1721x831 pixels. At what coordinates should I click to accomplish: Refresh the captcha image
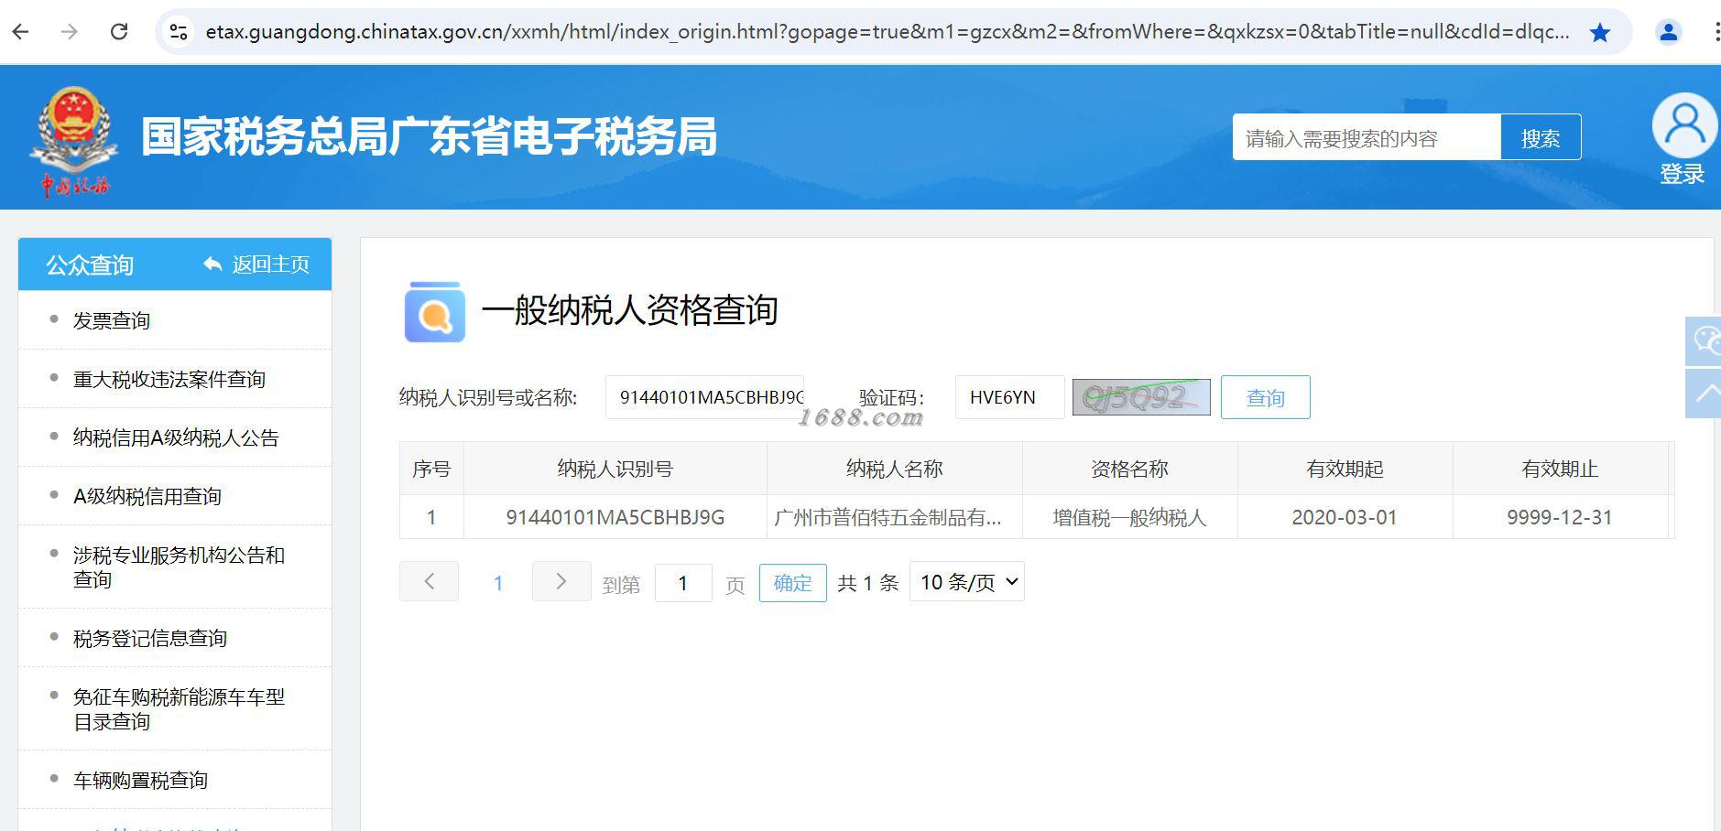click(x=1141, y=397)
